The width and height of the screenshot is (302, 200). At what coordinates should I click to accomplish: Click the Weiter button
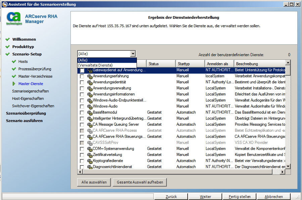coord(205,197)
